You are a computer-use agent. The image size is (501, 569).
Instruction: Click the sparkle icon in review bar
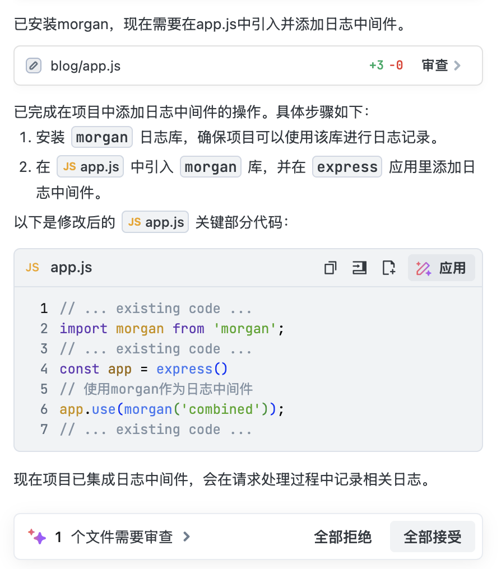(38, 537)
